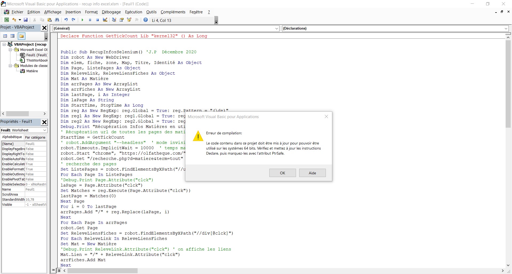Open the Exécution menu
The width and height of the screenshot is (512, 274).
click(x=133, y=12)
